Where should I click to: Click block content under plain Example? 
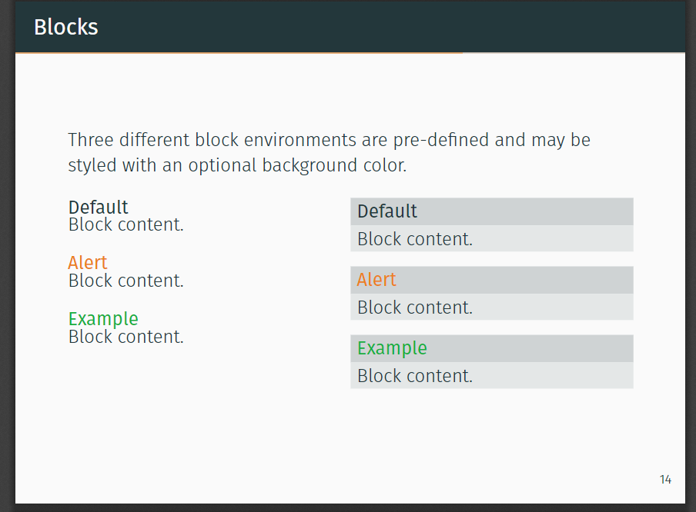click(x=126, y=337)
